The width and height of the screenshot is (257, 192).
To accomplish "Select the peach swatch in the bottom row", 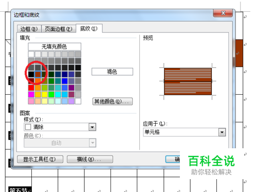I will (x=38, y=101).
